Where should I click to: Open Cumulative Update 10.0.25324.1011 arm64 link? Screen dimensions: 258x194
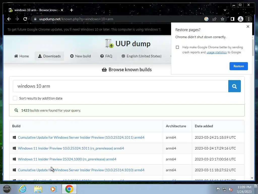[81, 137]
